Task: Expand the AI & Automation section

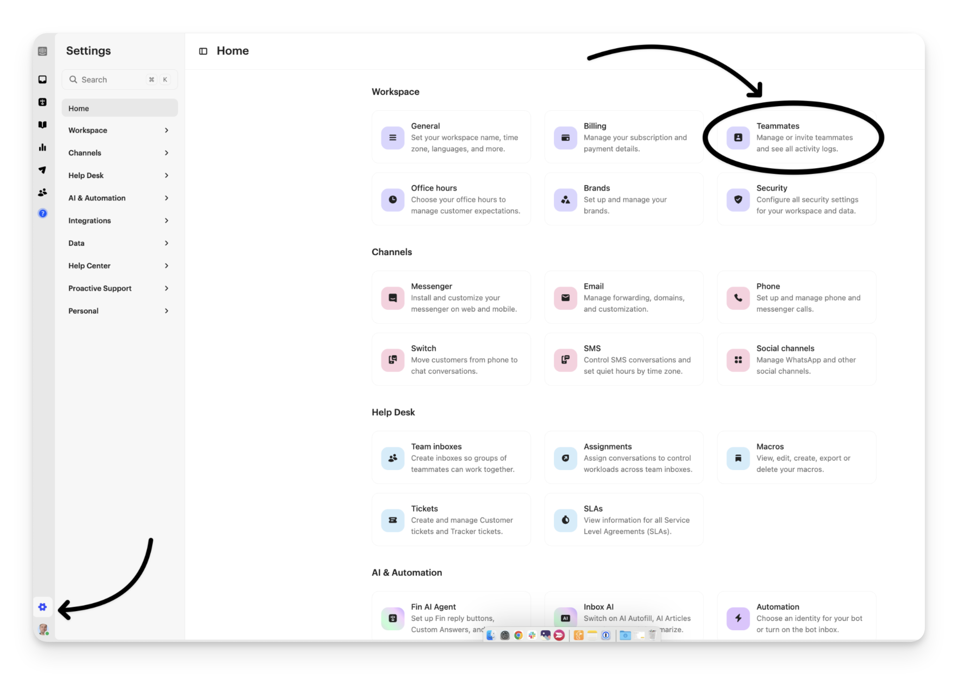Action: coord(119,198)
